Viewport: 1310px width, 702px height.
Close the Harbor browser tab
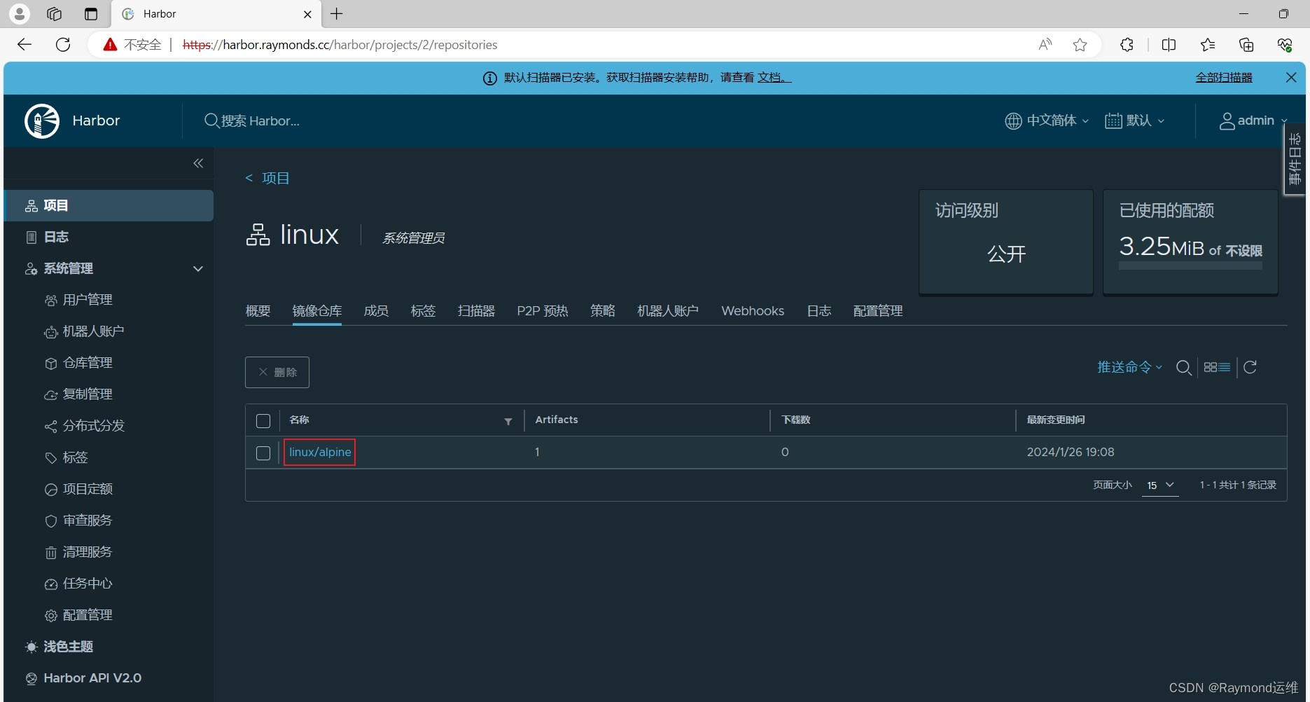tap(307, 14)
